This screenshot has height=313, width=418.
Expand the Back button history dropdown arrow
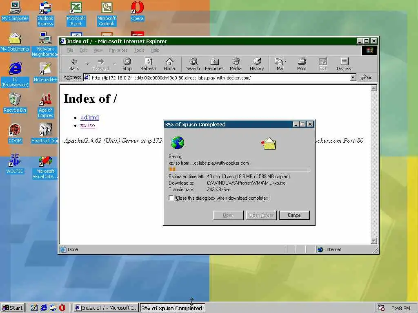coord(87,64)
